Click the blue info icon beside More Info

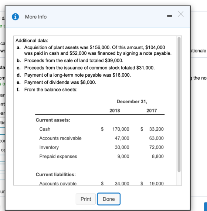click(x=15, y=17)
